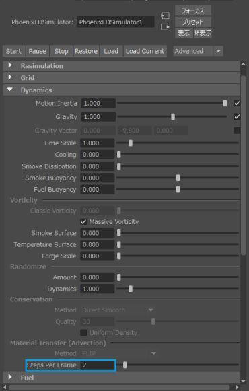Uncheck Massive Vorticity option

[x=83, y=221]
